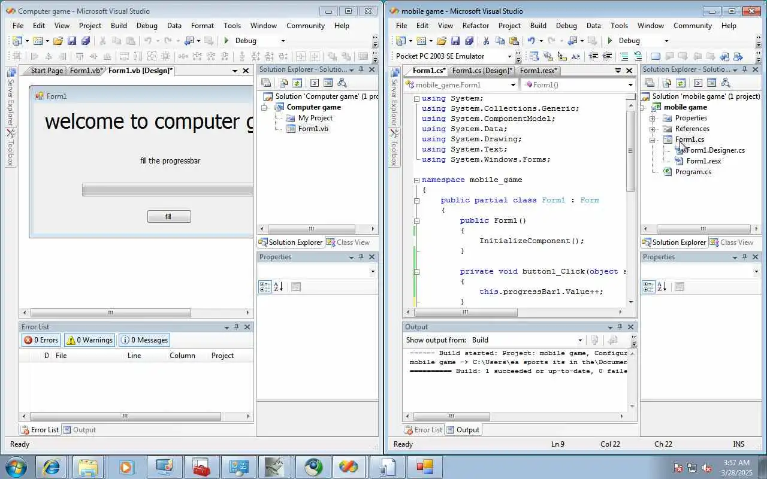Open Format menu in Computer game window
Viewport: 767px width, 479px height.
(203, 26)
